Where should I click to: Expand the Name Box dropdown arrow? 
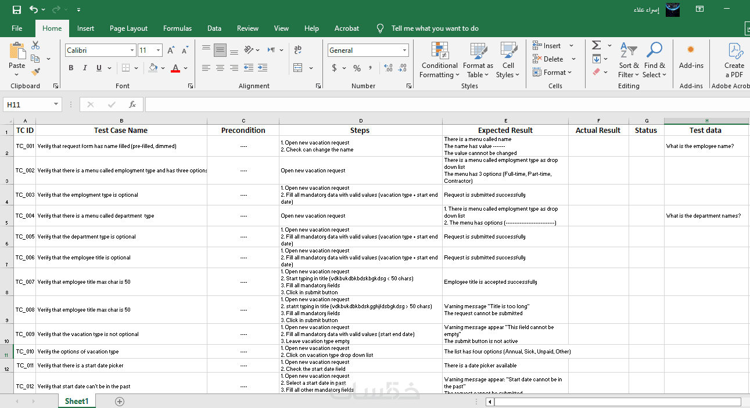(x=56, y=104)
